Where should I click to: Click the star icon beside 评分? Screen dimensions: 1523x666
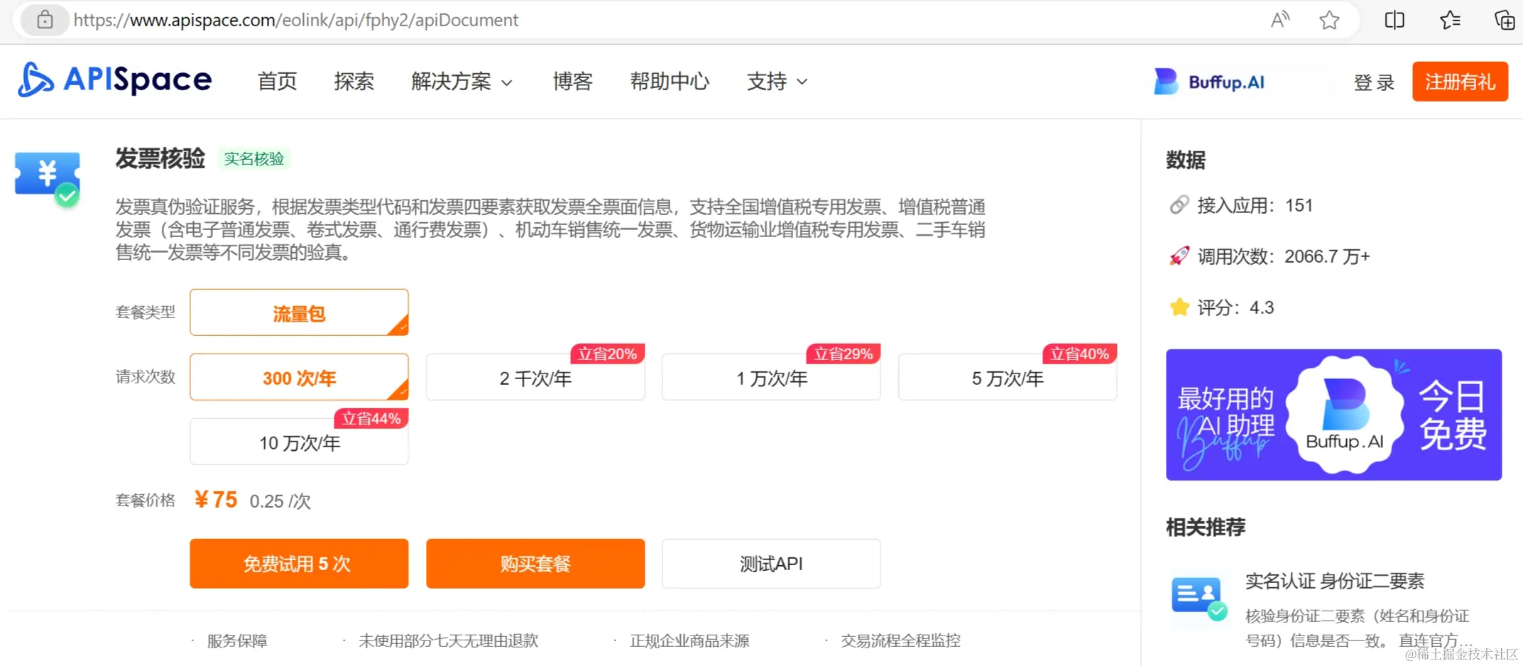point(1179,307)
